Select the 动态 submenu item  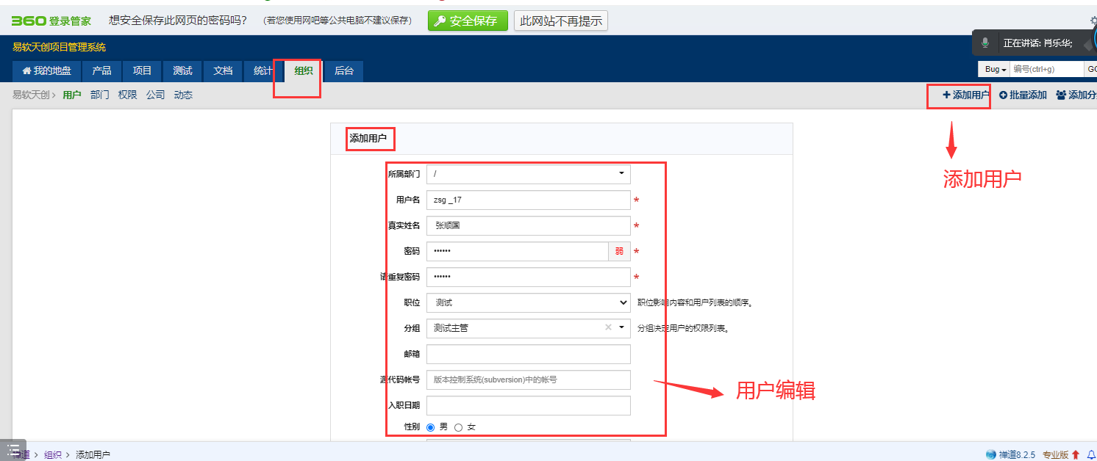[x=183, y=95]
